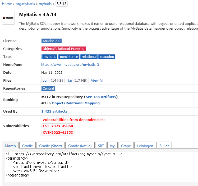Click the Used By row label
Image resolution: width=198 pixels, height=186 pixels.
tap(10, 111)
